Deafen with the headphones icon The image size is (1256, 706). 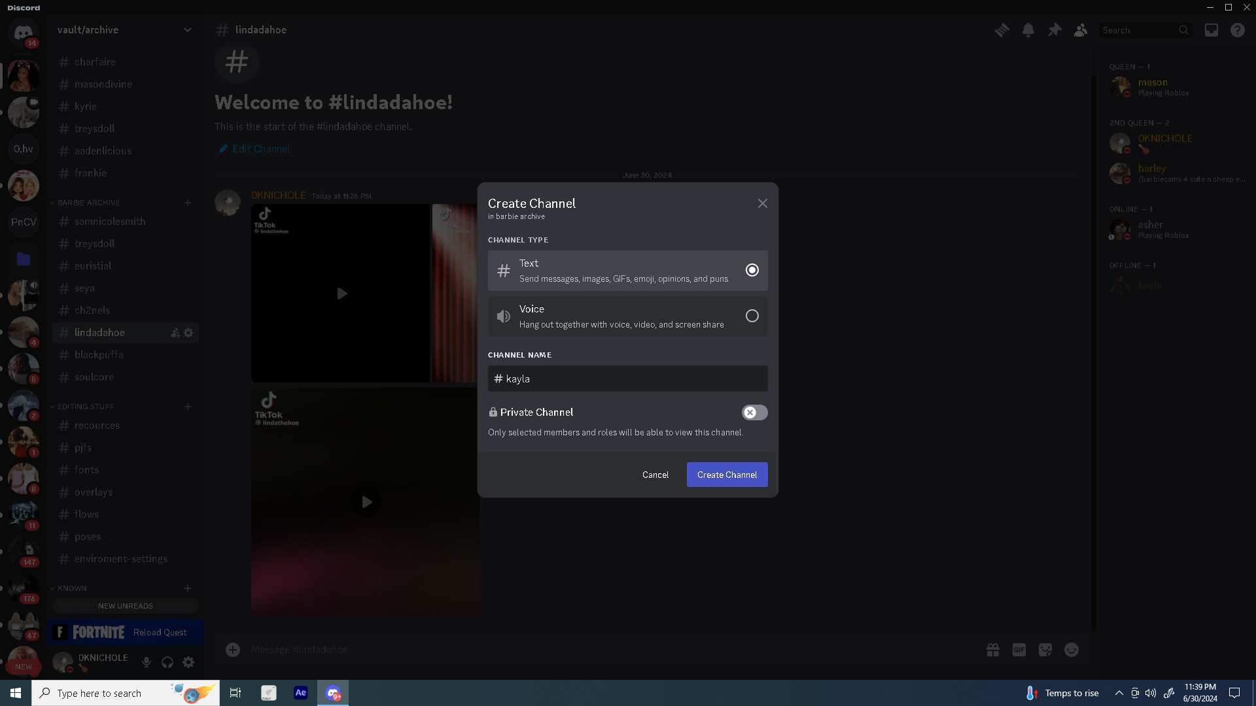coord(167,662)
